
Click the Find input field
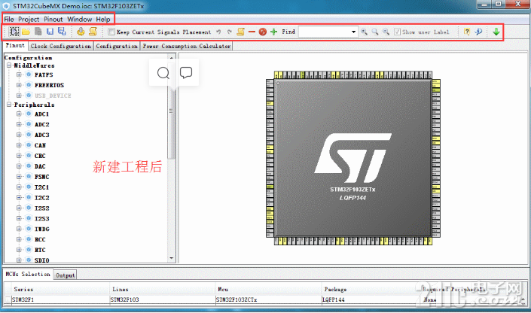point(325,32)
